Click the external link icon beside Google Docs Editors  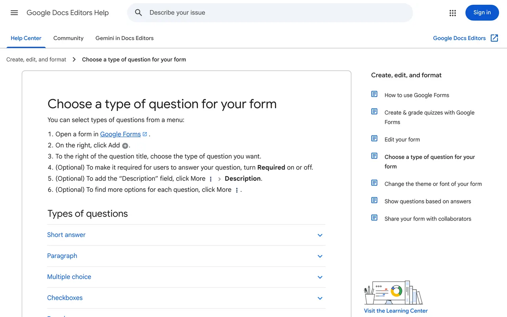(494, 38)
